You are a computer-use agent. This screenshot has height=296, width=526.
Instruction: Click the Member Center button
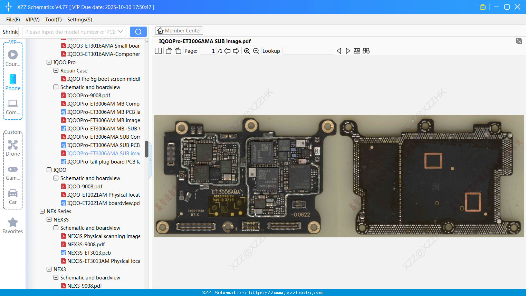coord(179,30)
